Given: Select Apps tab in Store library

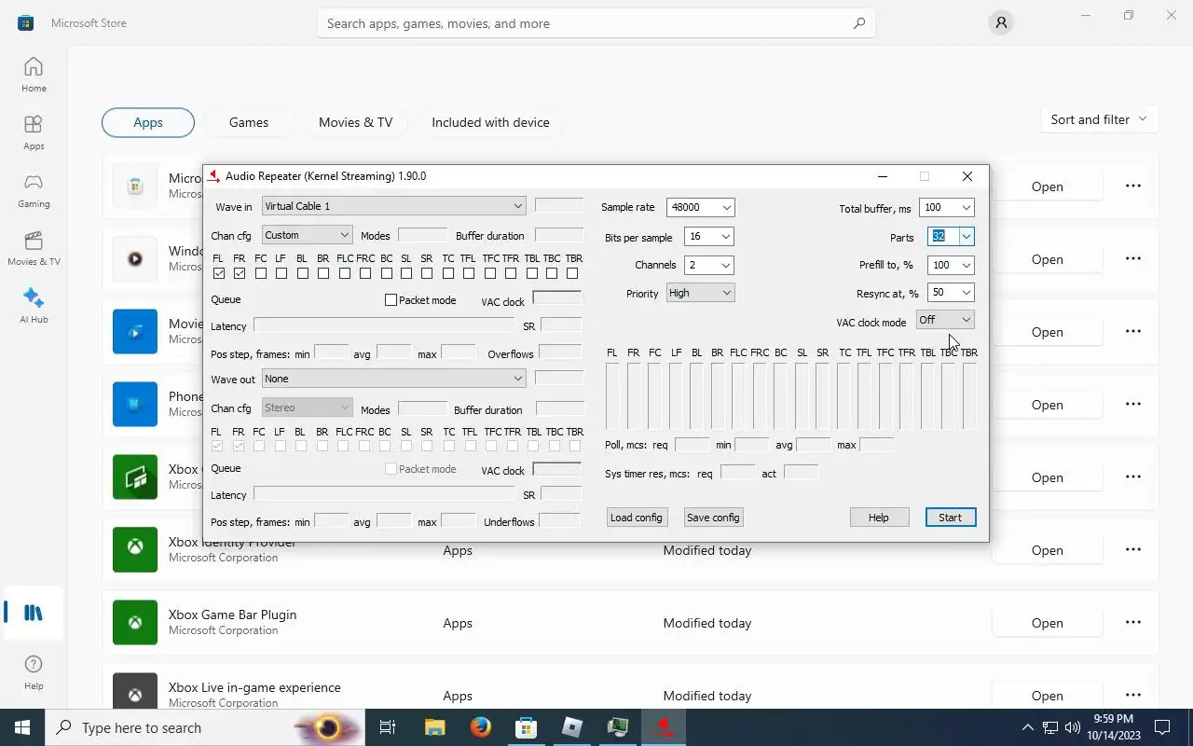Looking at the screenshot, I should point(148,122).
